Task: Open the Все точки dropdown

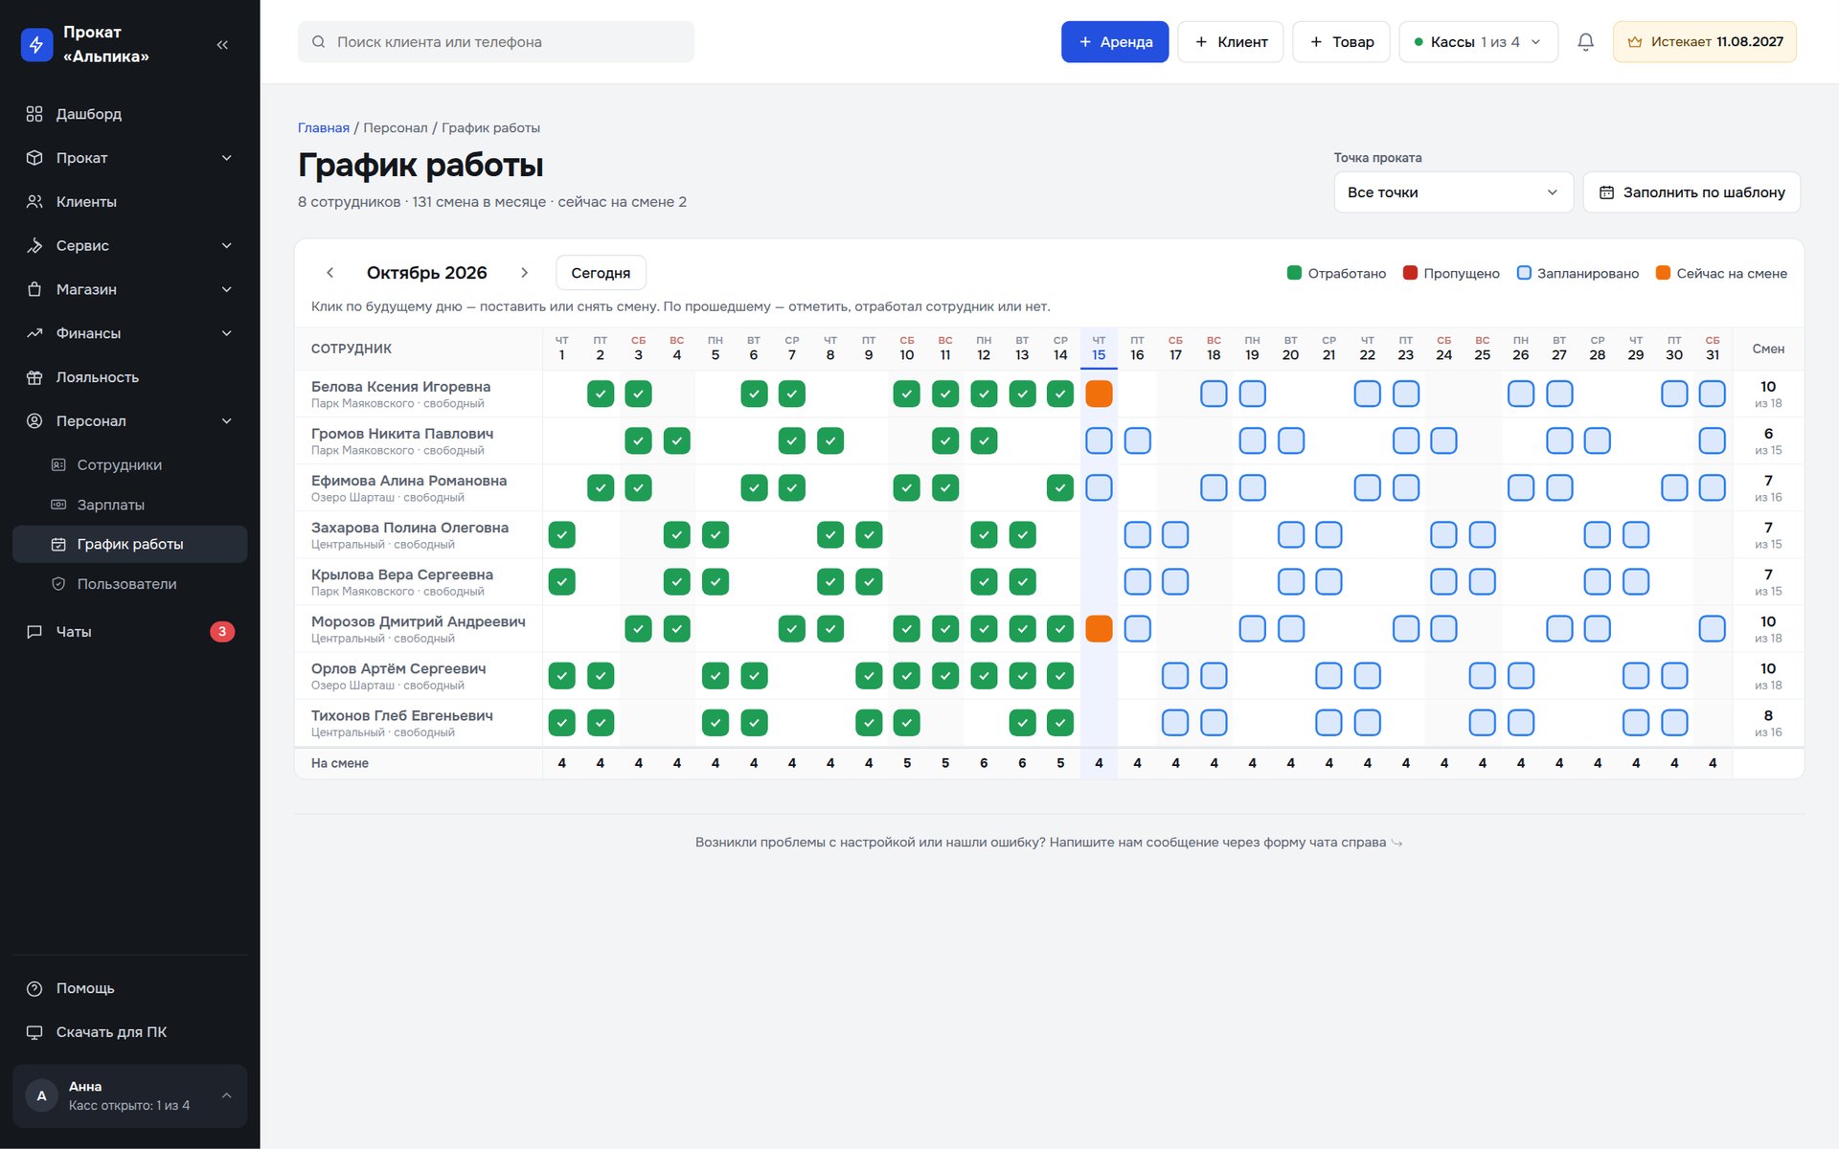Action: pyautogui.click(x=1453, y=192)
